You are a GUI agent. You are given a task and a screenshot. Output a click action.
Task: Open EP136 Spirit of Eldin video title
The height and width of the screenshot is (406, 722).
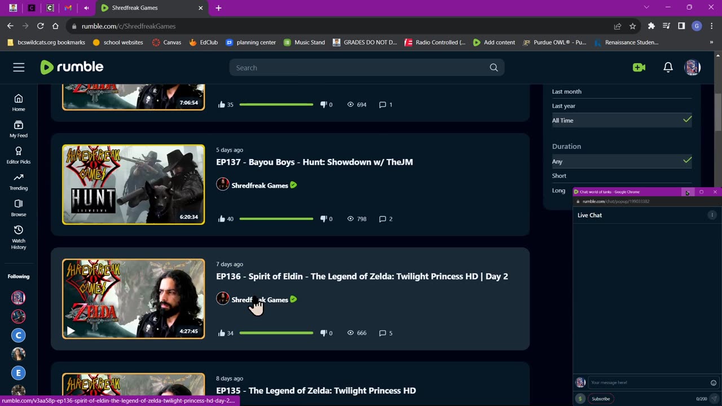tap(362, 276)
